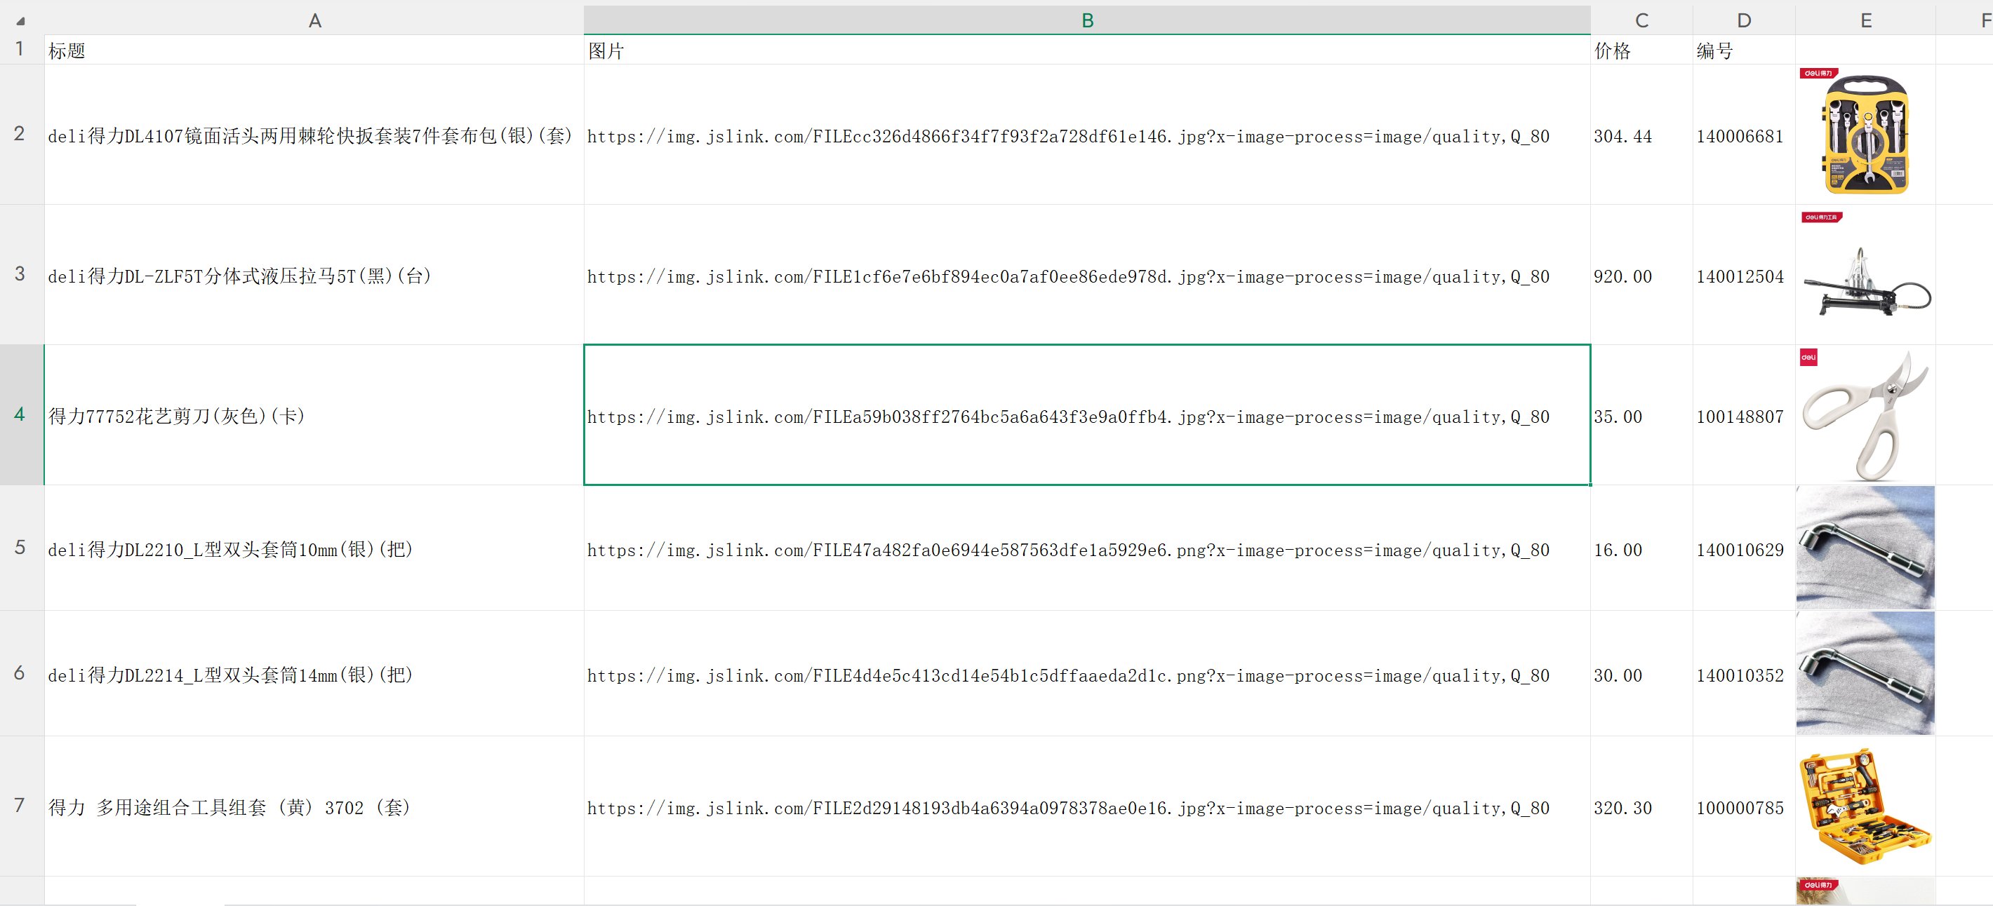Select number cell 140010352
The image size is (1993, 906).
tap(1743, 674)
